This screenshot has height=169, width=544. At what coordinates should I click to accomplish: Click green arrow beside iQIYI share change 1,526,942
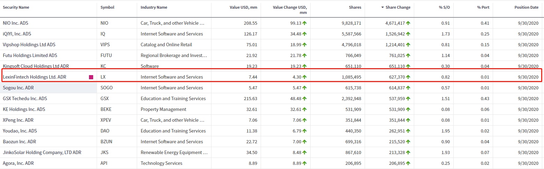(x=408, y=34)
